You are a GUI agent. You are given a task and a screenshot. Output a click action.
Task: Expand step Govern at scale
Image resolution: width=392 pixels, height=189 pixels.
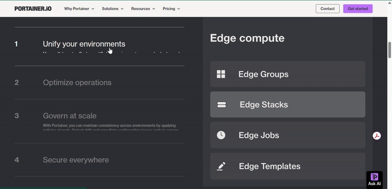(x=70, y=116)
